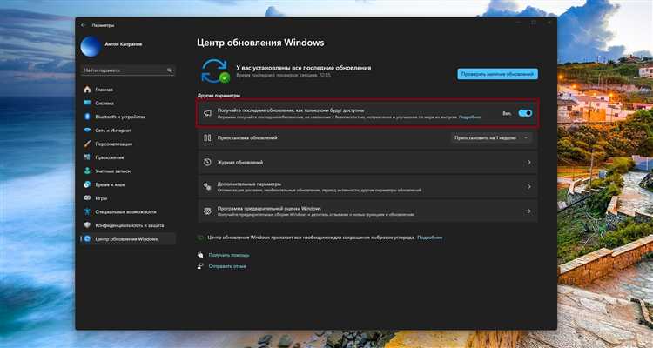Click the Время последней проверки timestamp line

[x=283, y=76]
